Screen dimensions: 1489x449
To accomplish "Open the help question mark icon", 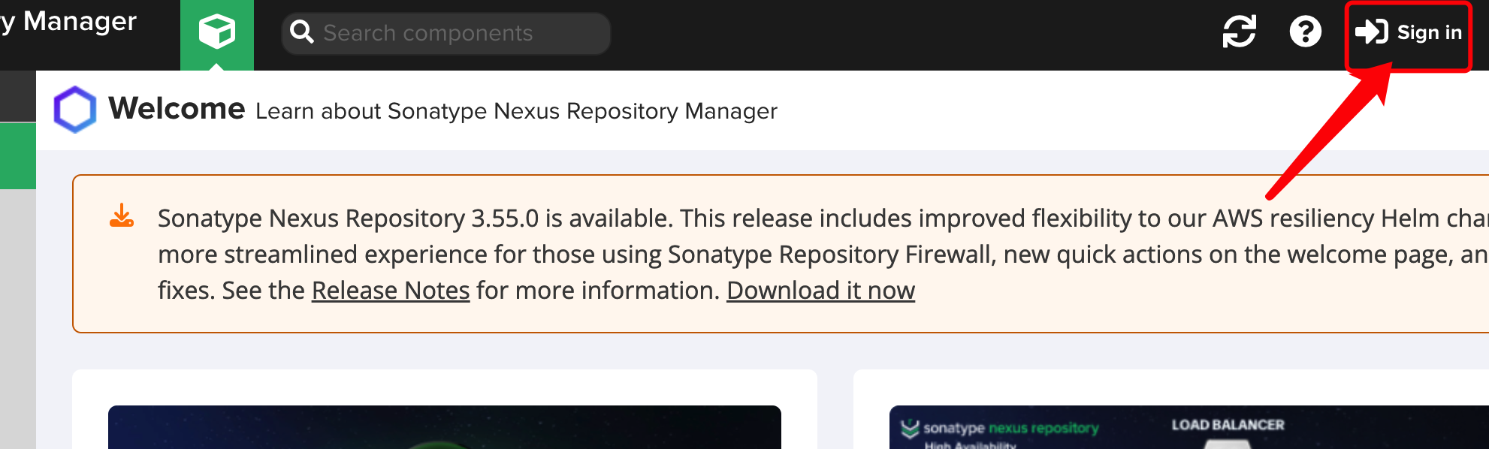I will [1305, 32].
